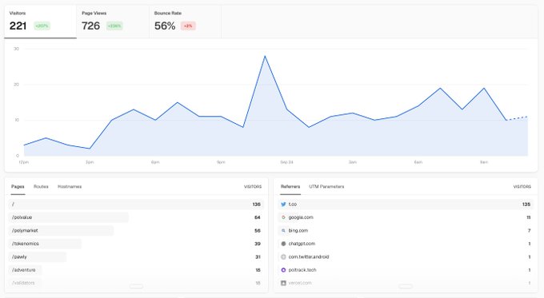
Task: Open the UTM Parameters tab
Action: [x=326, y=187]
